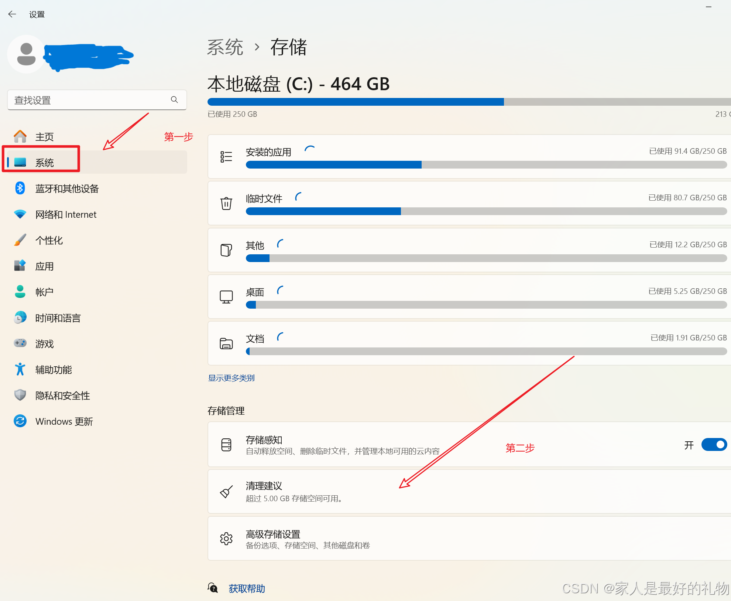Image resolution: width=731 pixels, height=601 pixels.
Task: Click the 临时文件 trash bin icon
Action: tap(226, 204)
